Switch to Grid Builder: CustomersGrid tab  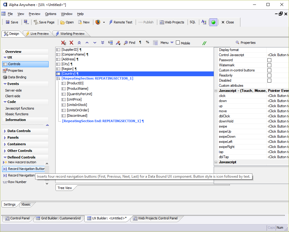pos(59,218)
